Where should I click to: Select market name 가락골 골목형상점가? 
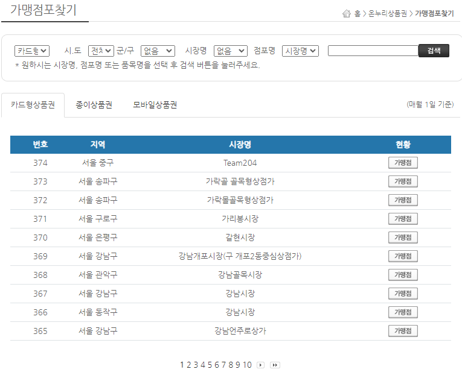tap(240, 181)
